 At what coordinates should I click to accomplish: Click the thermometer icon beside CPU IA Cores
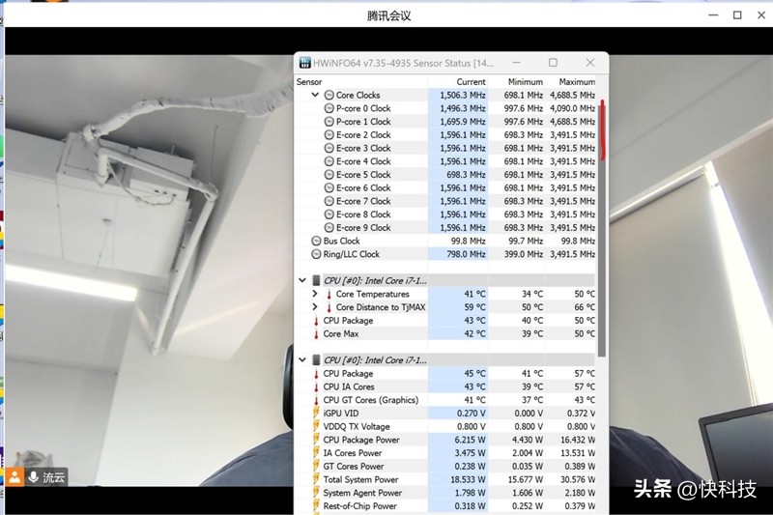(316, 387)
